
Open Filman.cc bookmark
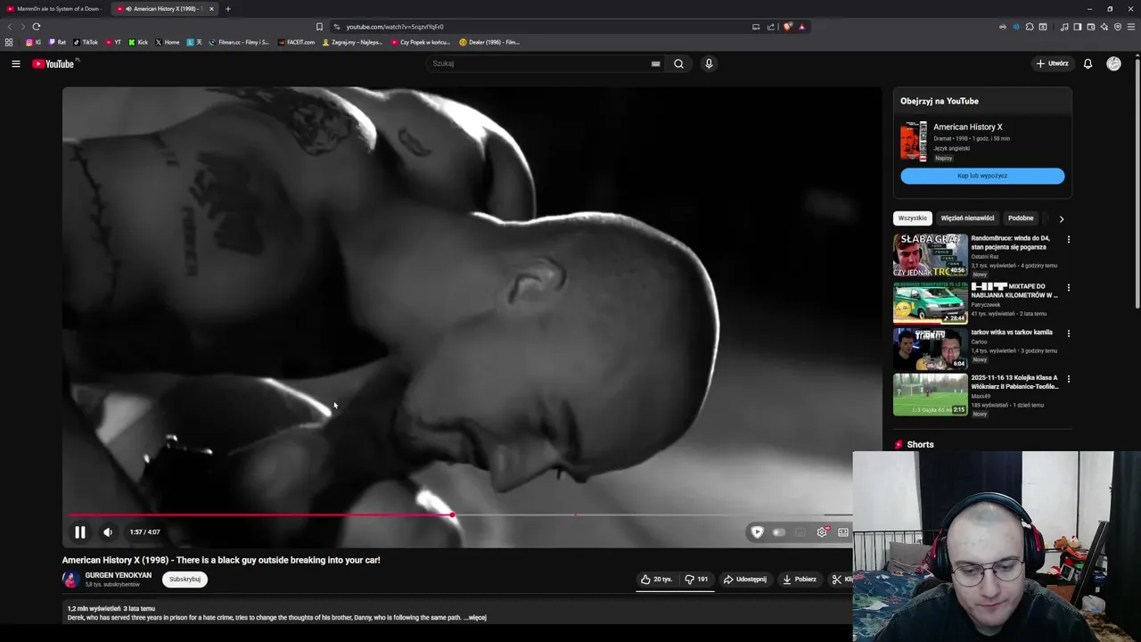tap(240, 42)
